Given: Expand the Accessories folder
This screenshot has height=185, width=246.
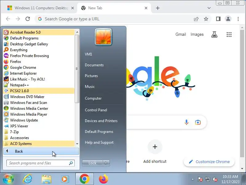Looking at the screenshot, I should click(x=39, y=138).
